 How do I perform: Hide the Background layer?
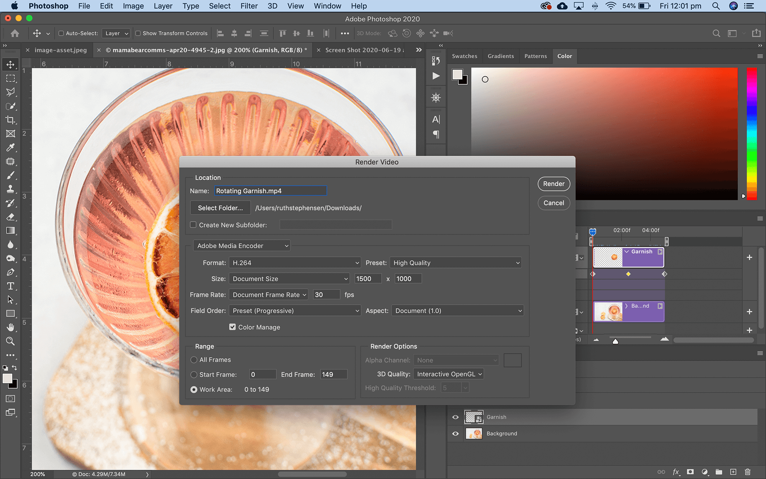pos(455,433)
